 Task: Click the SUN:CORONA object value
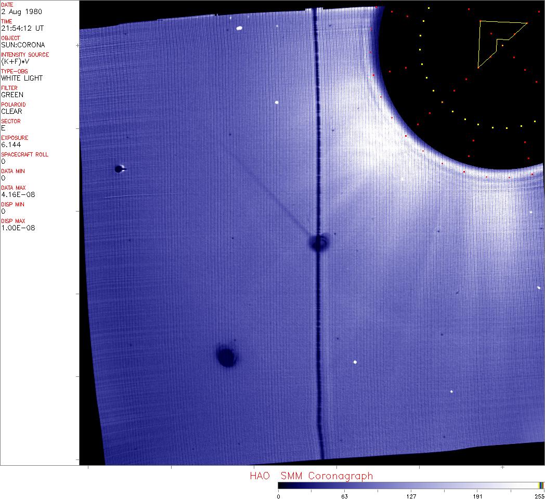tap(23, 45)
